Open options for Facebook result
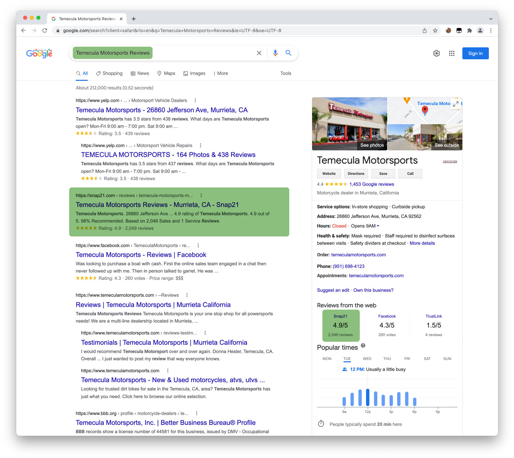Viewport: 514px width, 458px height. (198, 245)
